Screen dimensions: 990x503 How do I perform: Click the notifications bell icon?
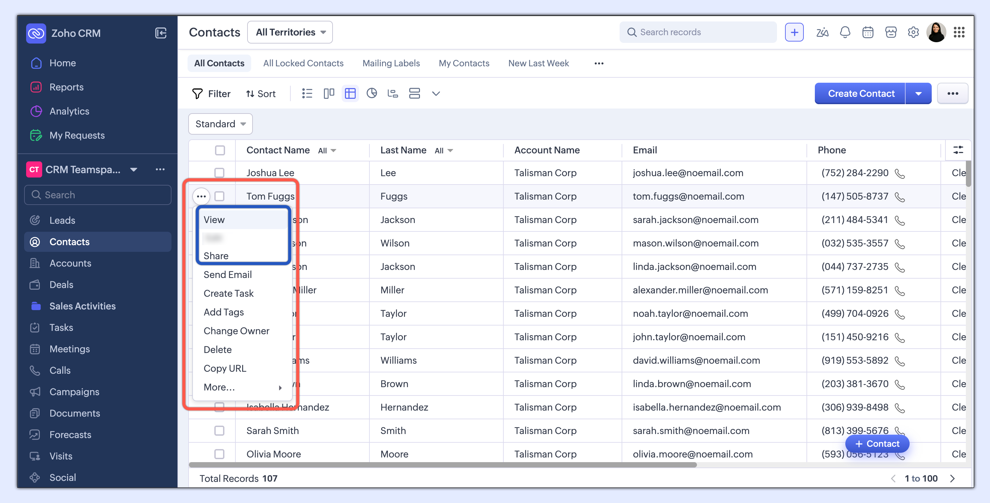[845, 32]
